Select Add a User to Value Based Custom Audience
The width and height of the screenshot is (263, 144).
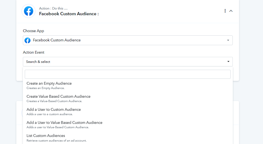click(128, 125)
